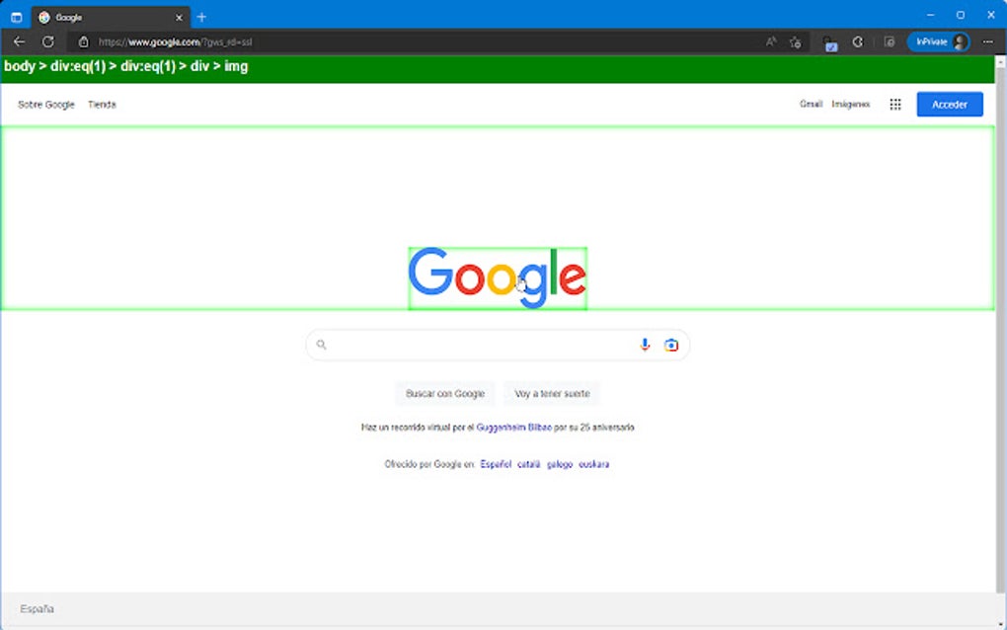This screenshot has width=1007, height=630.
Task: Open the three-dot browser settings menu
Action: [988, 41]
